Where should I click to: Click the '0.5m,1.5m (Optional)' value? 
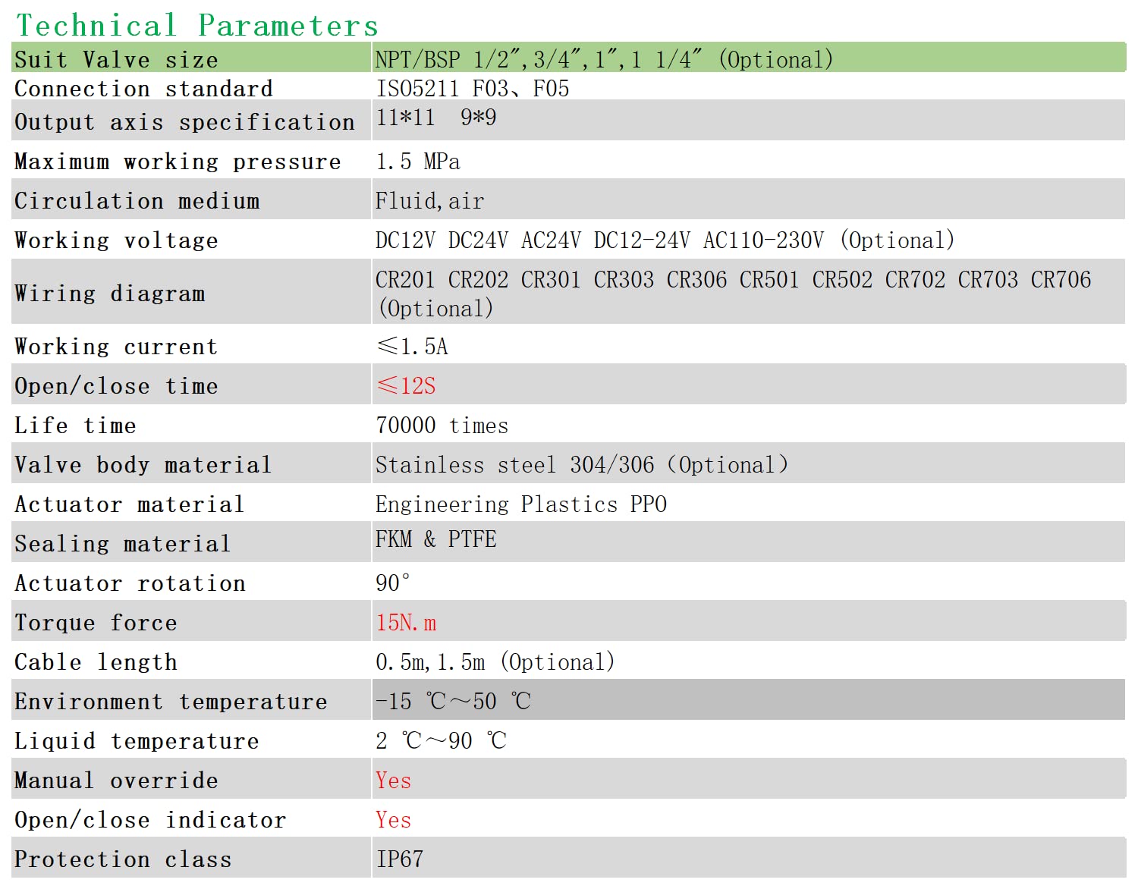pos(495,662)
